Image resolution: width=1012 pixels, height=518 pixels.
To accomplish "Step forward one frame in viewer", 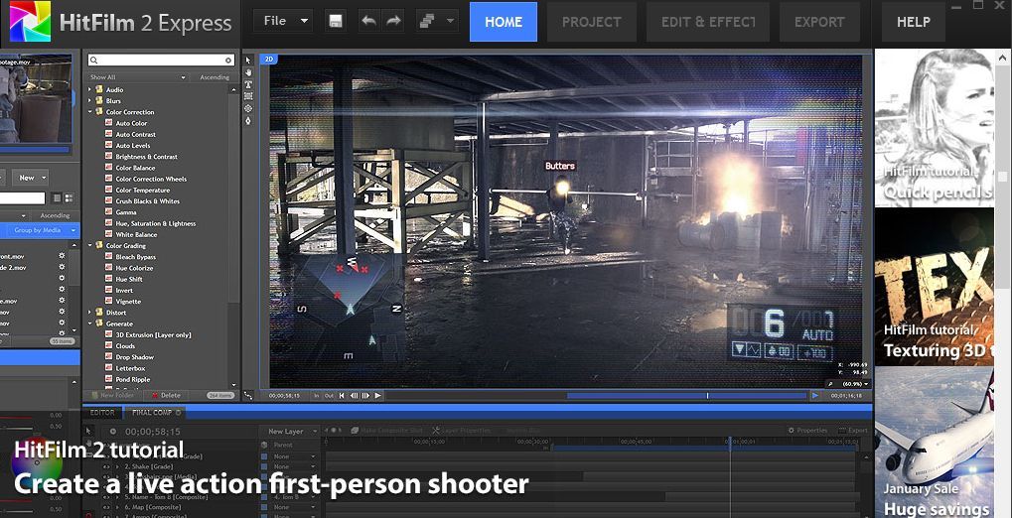I will 365,395.
